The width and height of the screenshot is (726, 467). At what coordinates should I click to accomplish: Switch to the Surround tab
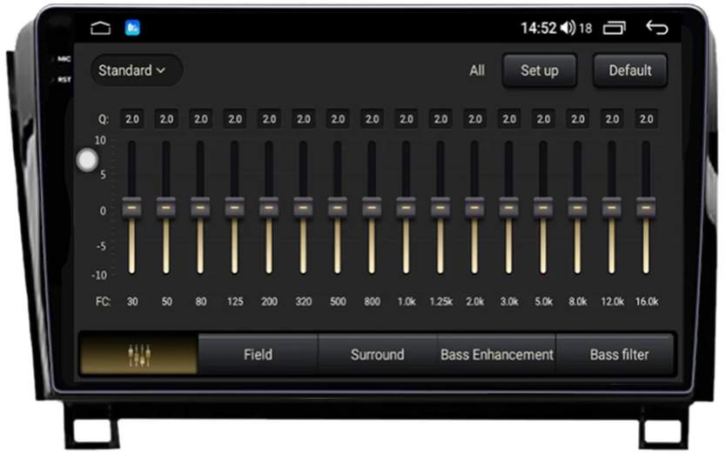pos(377,355)
